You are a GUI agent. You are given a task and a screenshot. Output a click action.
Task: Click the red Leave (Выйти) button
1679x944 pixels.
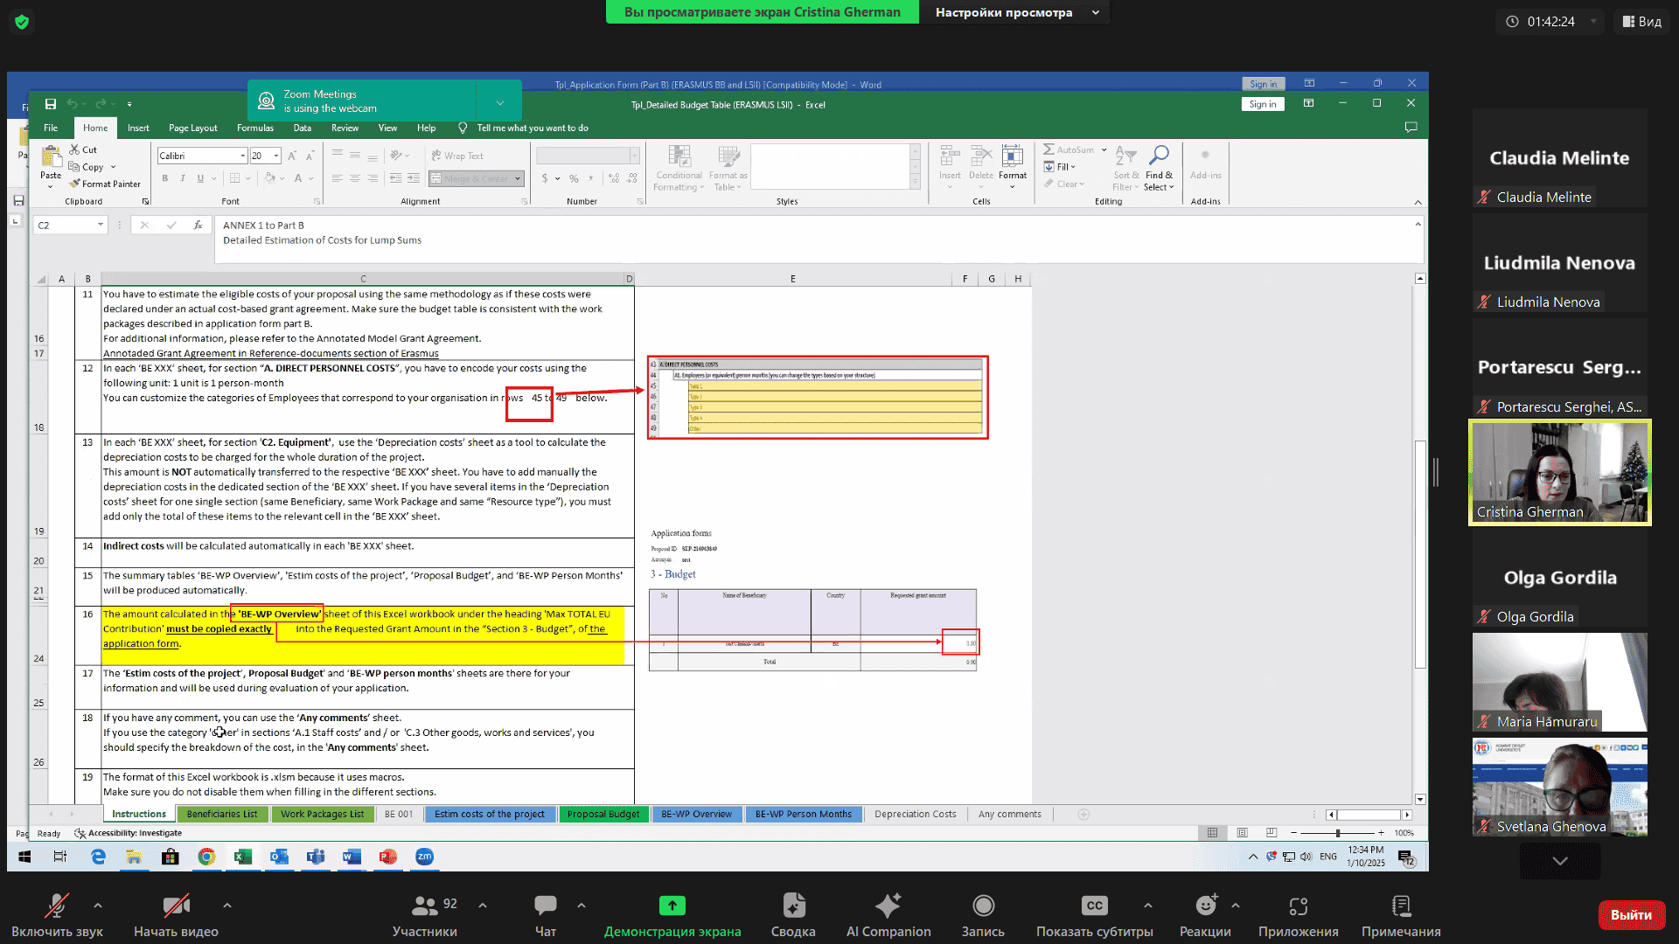point(1631,914)
